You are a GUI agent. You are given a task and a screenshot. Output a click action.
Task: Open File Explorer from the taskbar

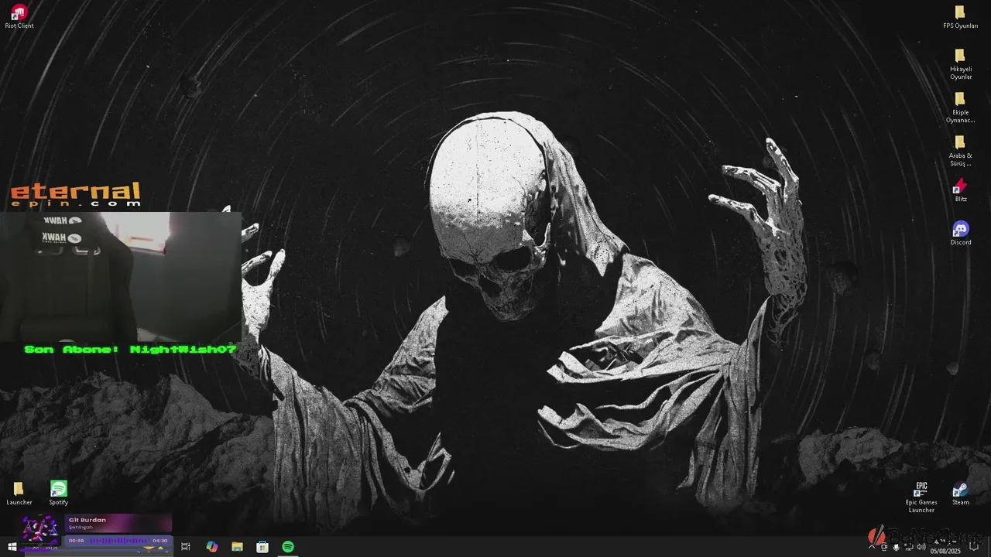238,547
